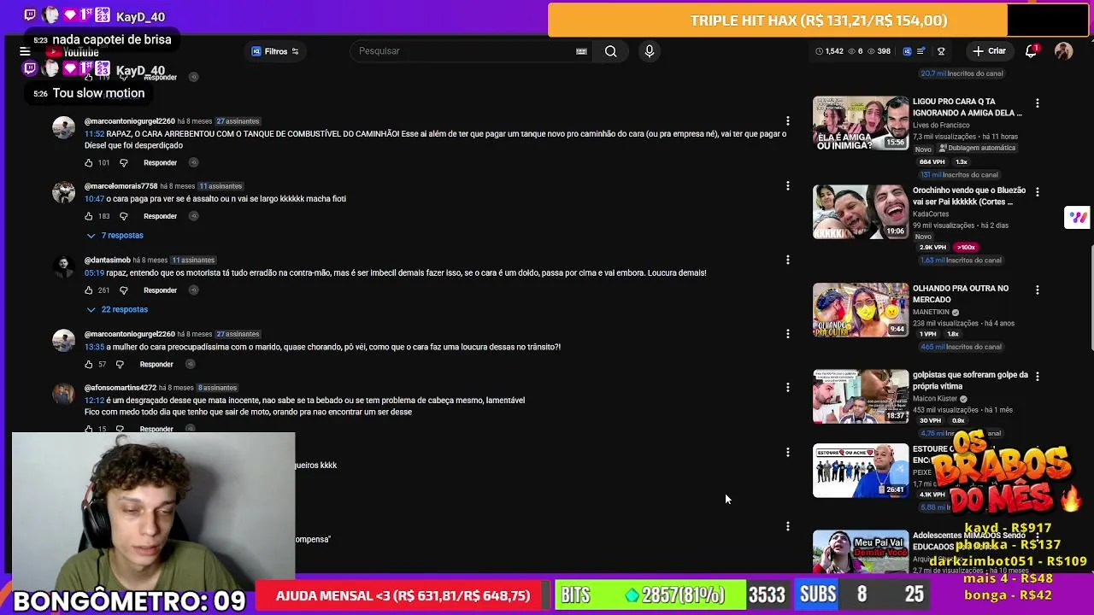Click the 'Dublagem automática' badge
Screen dimensions: 1094x615
click(x=976, y=148)
